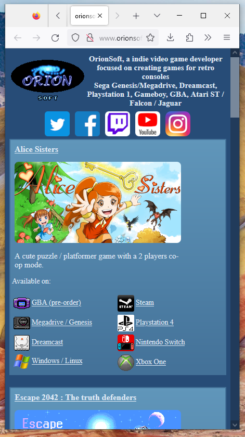245x437 pixels.
Task: Go forward to next page
Action: pos(36,37)
